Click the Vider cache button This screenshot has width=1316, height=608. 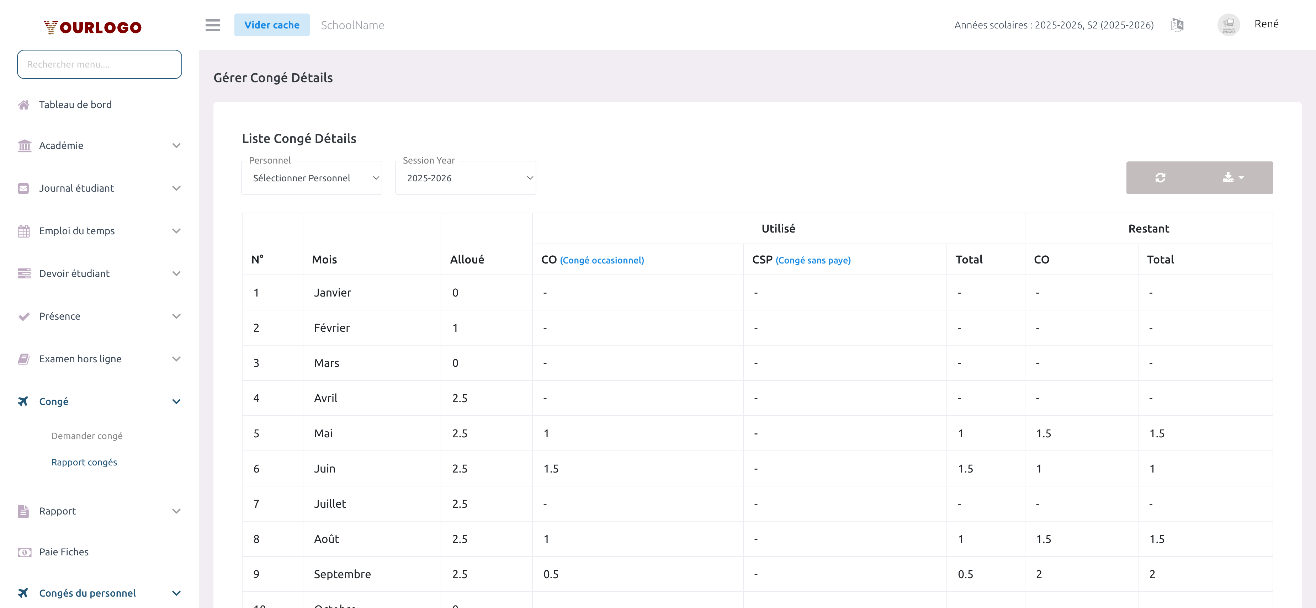tap(272, 25)
